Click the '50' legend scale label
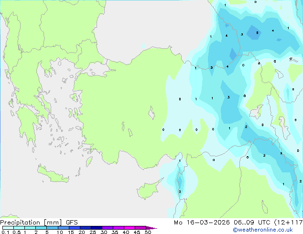303x234 pixels. point(148,232)
